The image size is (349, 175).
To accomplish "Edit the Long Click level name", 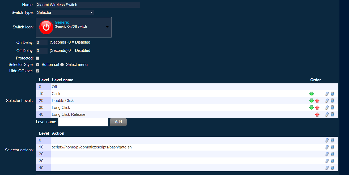I will click(x=327, y=108).
